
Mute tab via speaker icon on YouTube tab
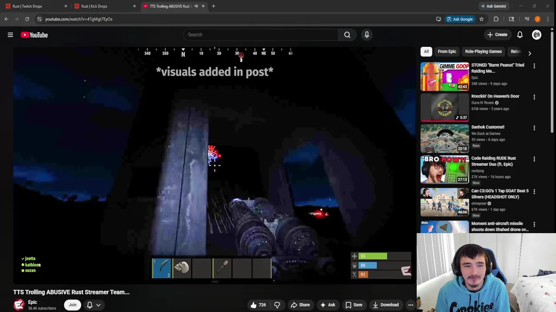point(196,6)
